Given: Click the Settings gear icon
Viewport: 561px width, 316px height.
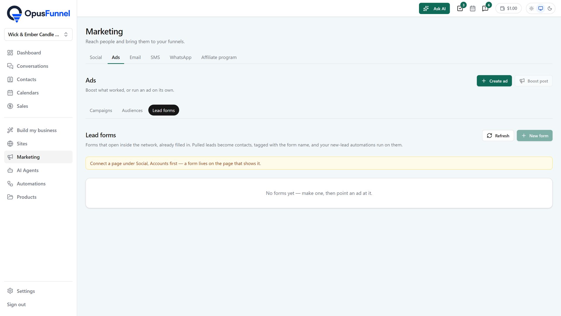Looking at the screenshot, I should (10, 291).
